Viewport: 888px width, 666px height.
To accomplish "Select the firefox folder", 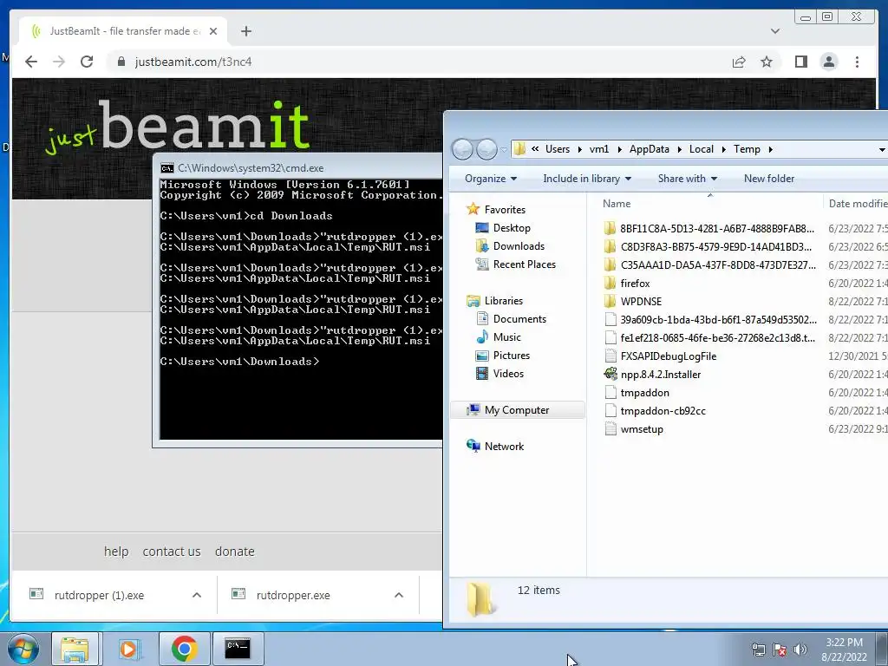I will click(635, 284).
